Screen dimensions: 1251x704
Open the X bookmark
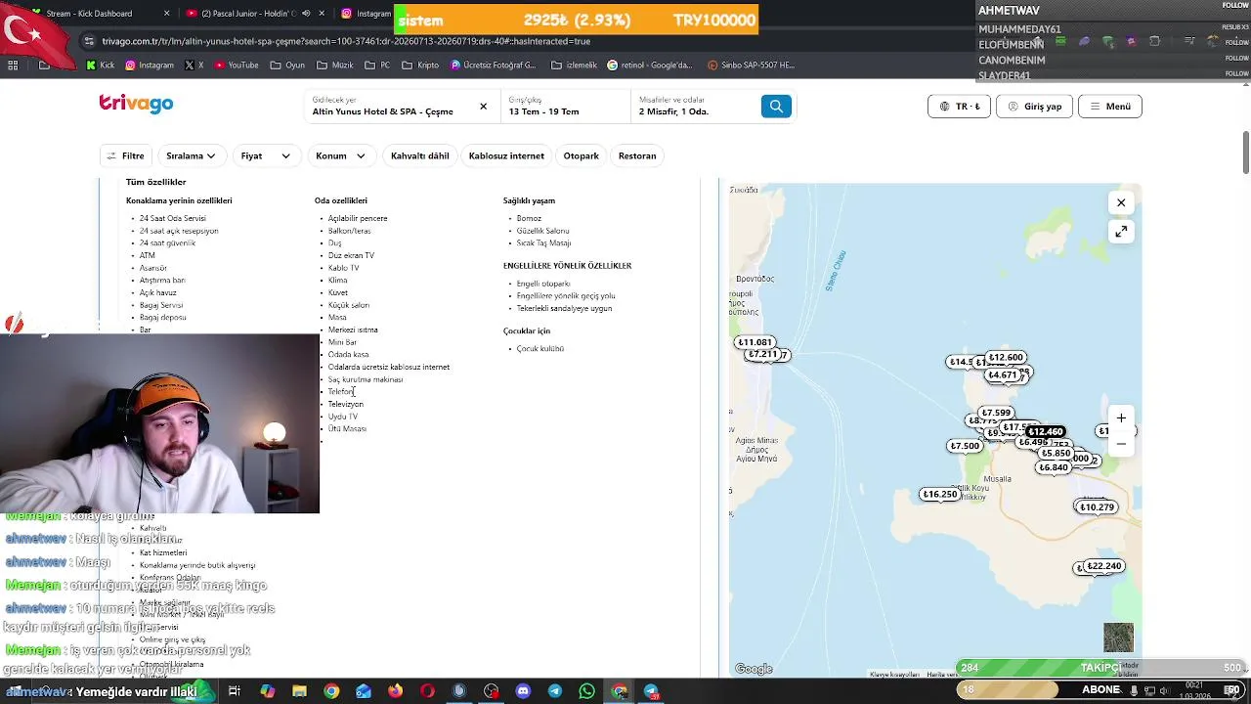(194, 66)
